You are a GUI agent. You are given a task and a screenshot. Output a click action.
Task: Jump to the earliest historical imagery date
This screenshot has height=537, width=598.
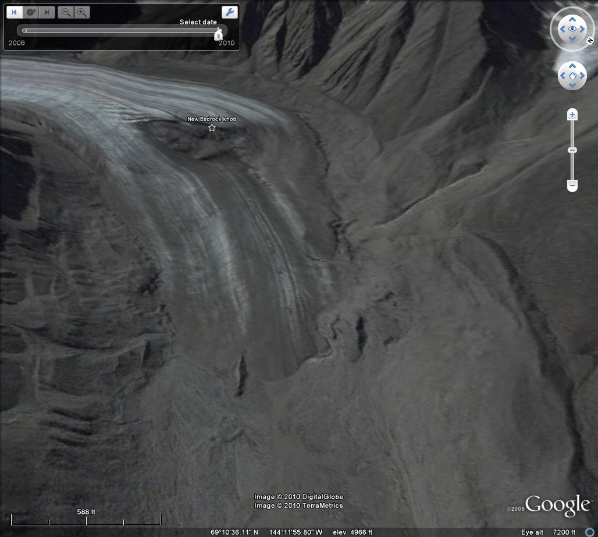[15, 12]
